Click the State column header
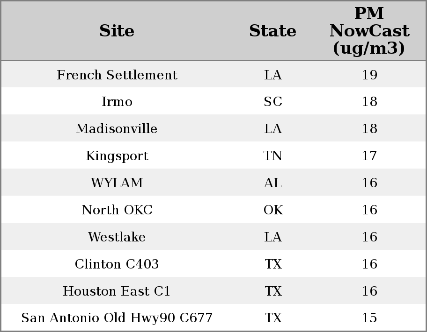 tap(272, 31)
